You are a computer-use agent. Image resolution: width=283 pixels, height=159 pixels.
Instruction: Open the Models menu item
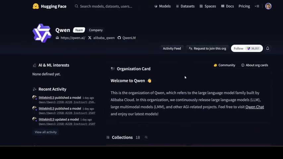(162, 6)
